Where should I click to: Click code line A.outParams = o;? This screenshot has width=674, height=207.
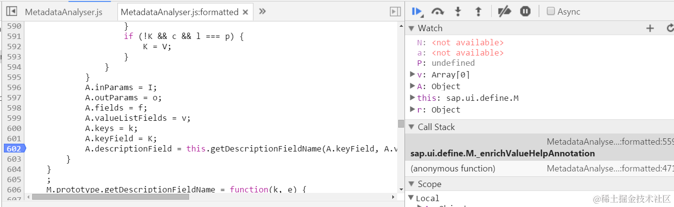coord(124,97)
